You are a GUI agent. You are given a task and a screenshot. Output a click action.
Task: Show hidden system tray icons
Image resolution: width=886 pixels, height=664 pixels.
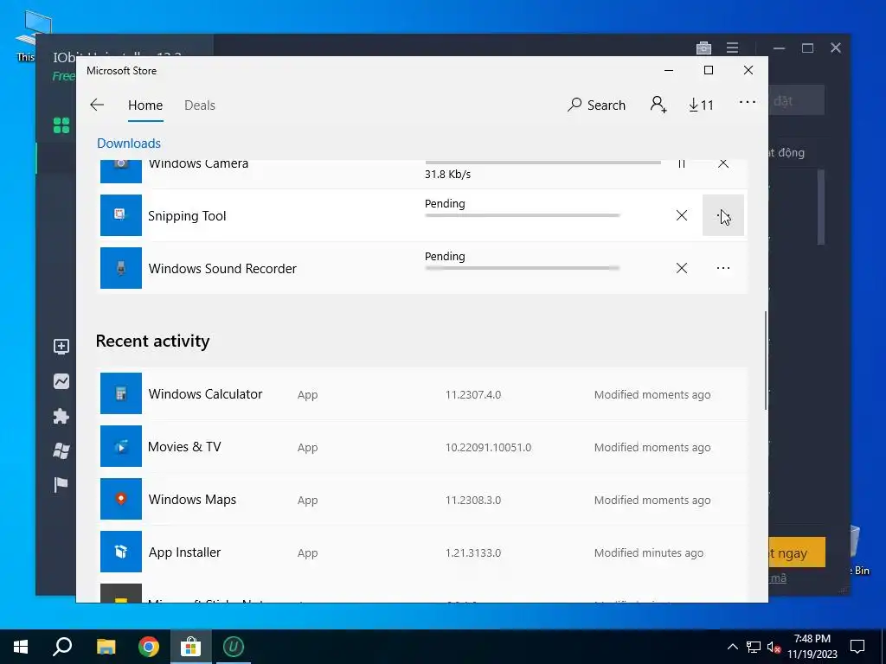(x=732, y=647)
